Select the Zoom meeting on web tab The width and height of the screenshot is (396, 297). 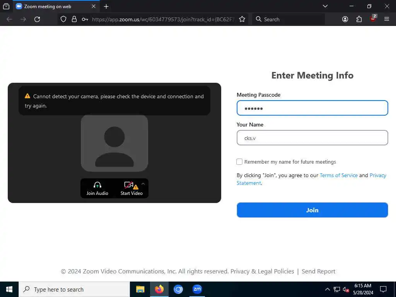tap(56, 7)
